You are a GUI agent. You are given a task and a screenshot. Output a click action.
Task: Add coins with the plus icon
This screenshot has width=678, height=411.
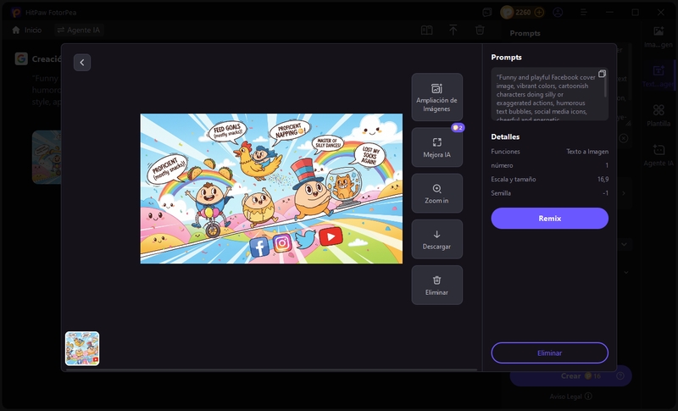[x=539, y=13]
